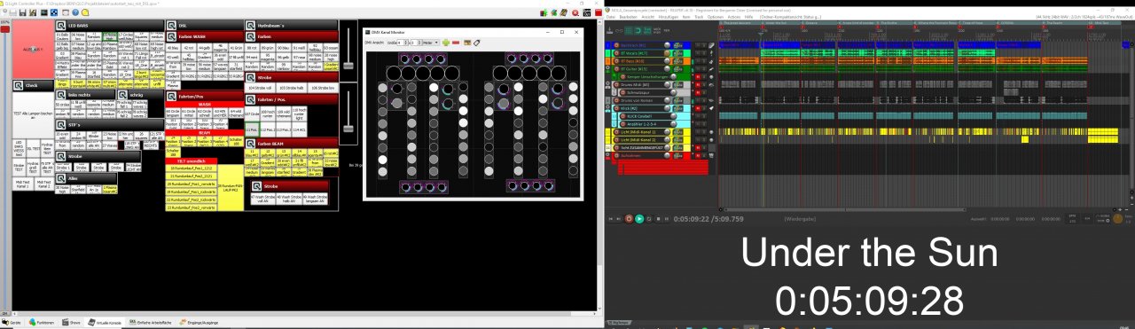The width and height of the screenshot is (1135, 329).
Task: Expand the LED BARS frame magnifier icon
Action: point(60,26)
